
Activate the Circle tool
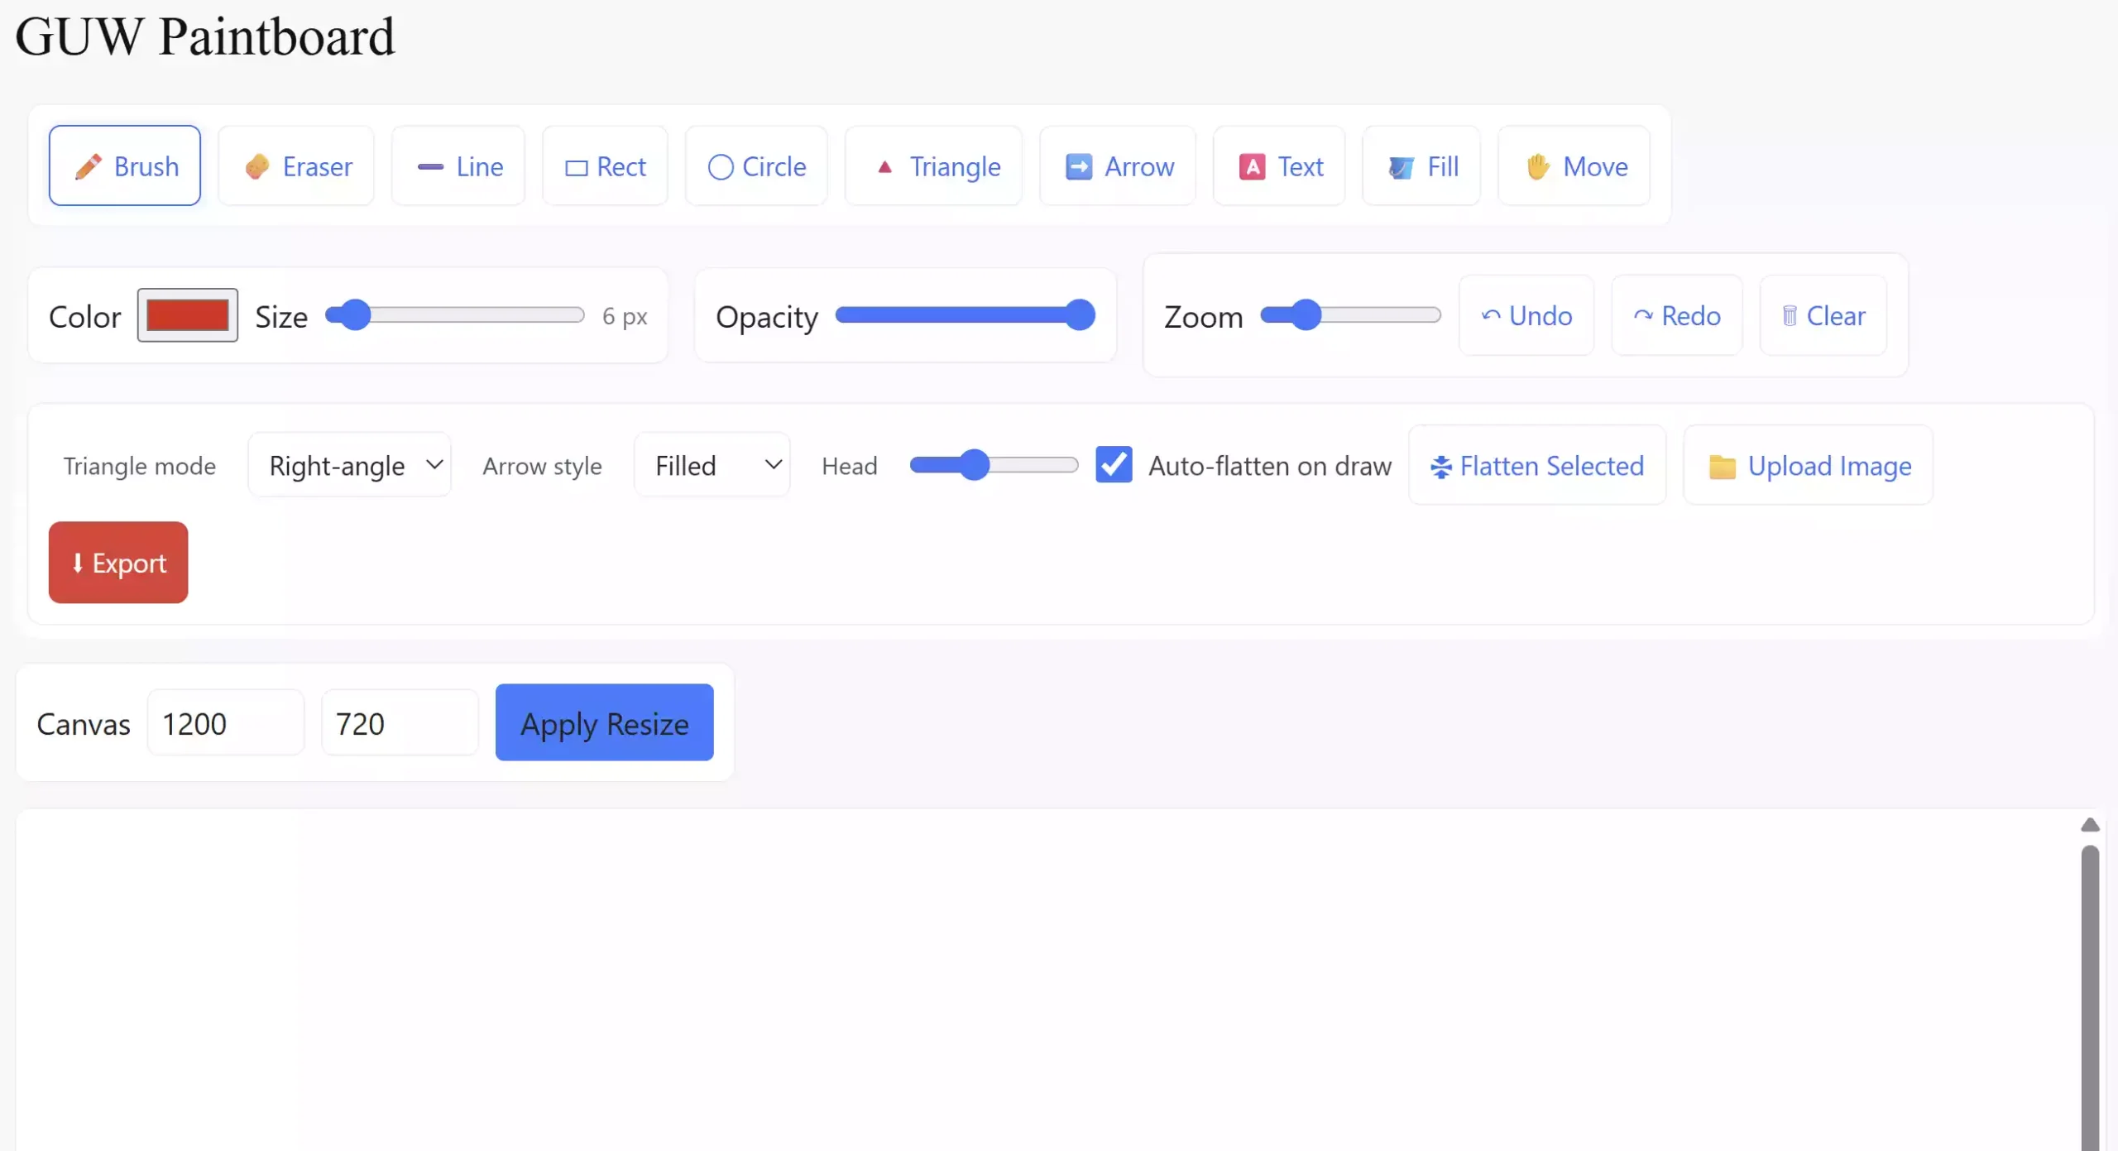[756, 166]
